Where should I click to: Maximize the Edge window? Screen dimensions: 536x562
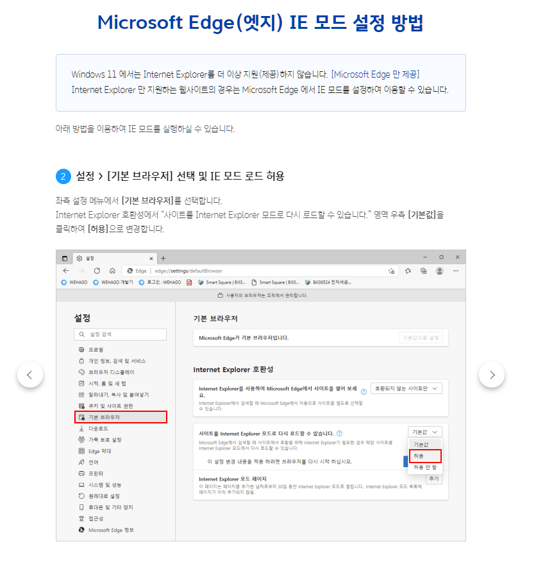pos(441,257)
